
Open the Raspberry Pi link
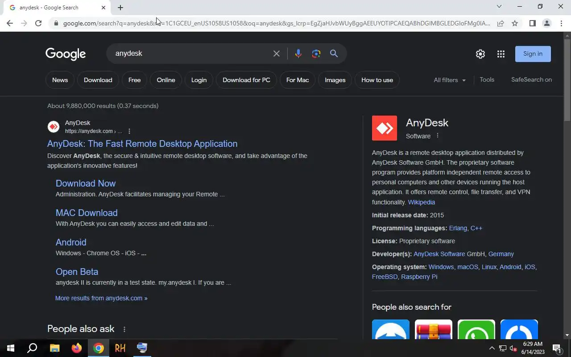click(419, 277)
